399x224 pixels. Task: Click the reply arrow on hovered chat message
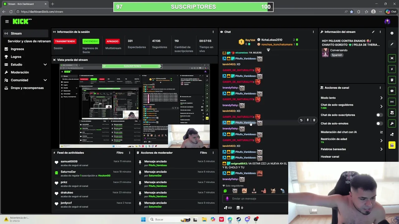point(301,120)
